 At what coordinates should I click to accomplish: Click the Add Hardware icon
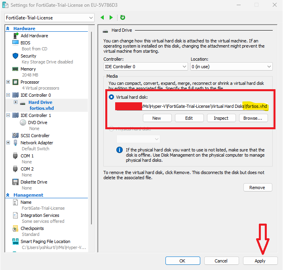(x=16, y=36)
